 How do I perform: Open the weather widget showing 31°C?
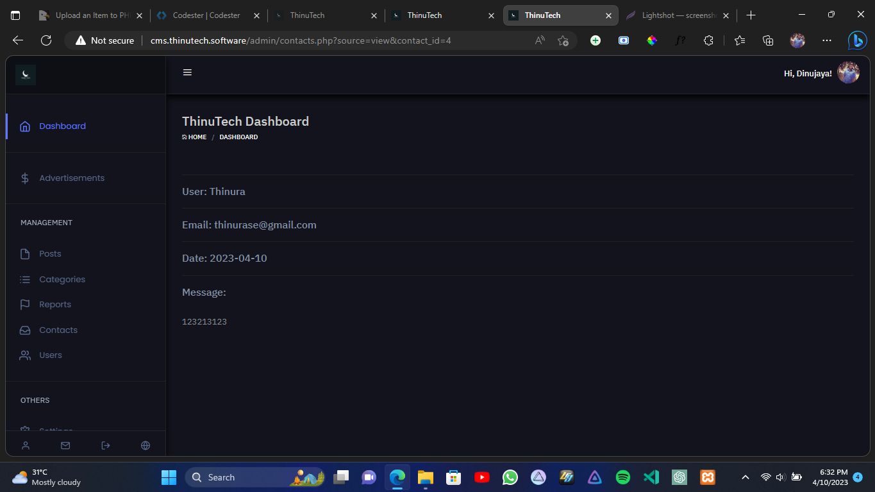pos(47,477)
